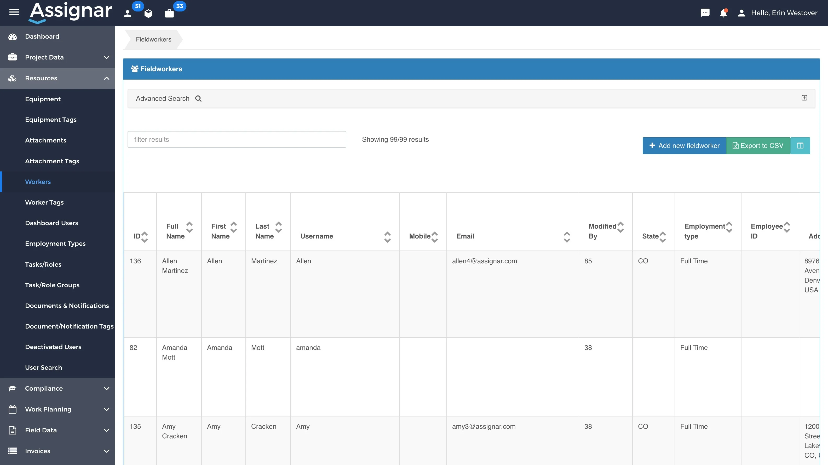The height and width of the screenshot is (465, 828).
Task: Sort by the State column
Action: click(663, 237)
